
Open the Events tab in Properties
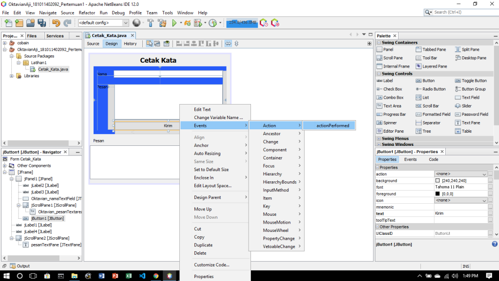(x=410, y=159)
